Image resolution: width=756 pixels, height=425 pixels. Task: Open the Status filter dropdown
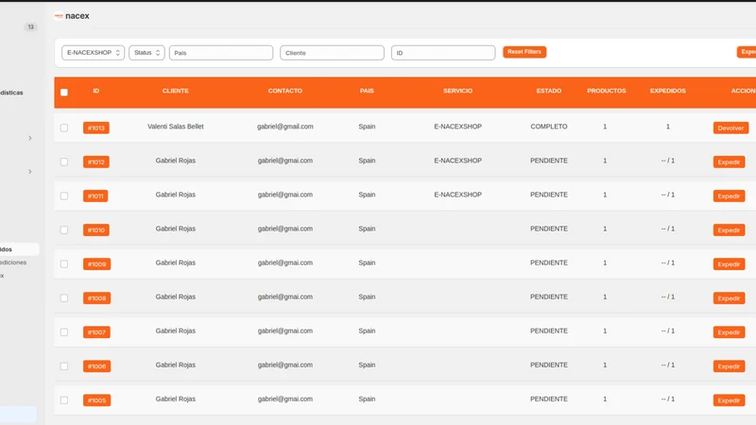click(x=147, y=53)
